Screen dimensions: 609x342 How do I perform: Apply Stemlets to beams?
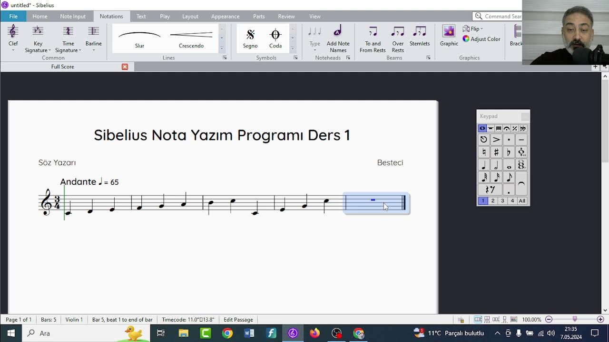(x=420, y=36)
